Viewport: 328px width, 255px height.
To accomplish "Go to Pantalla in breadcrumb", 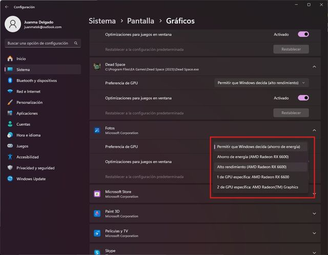I will click(141, 21).
